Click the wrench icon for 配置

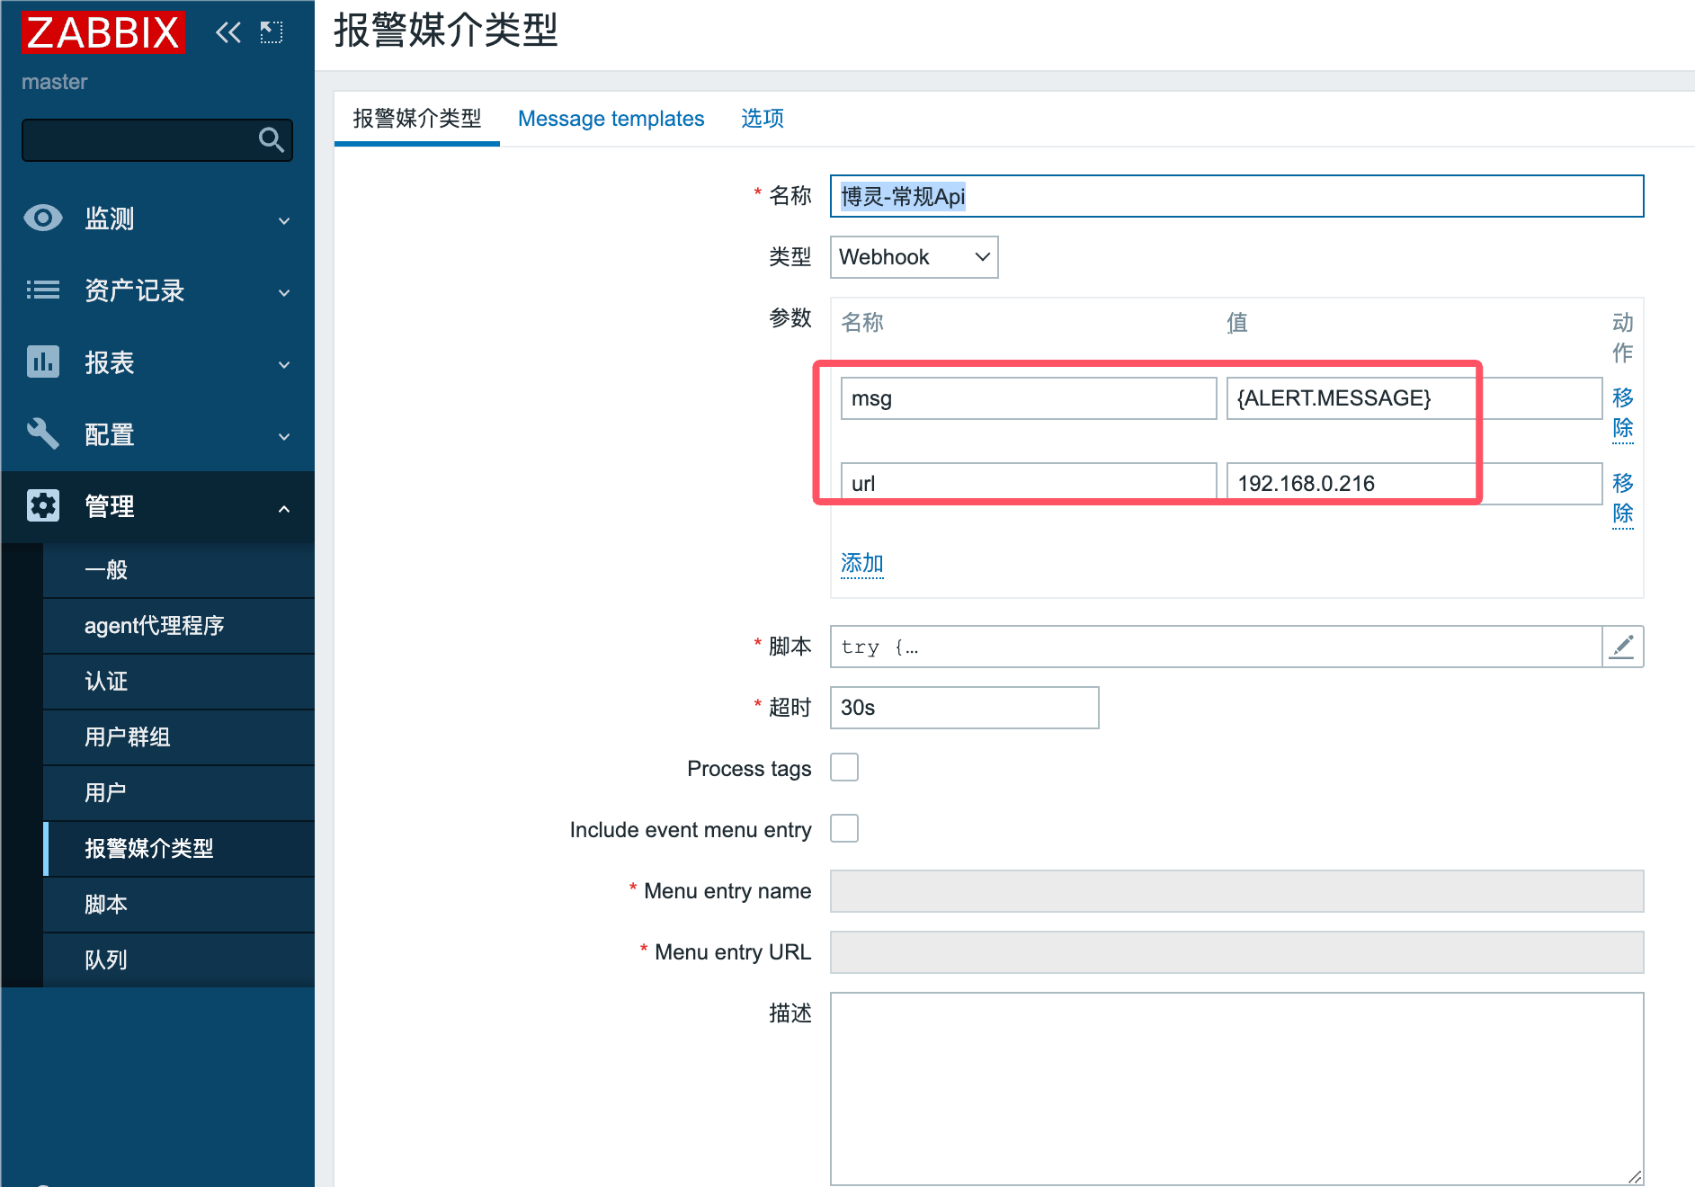click(42, 433)
